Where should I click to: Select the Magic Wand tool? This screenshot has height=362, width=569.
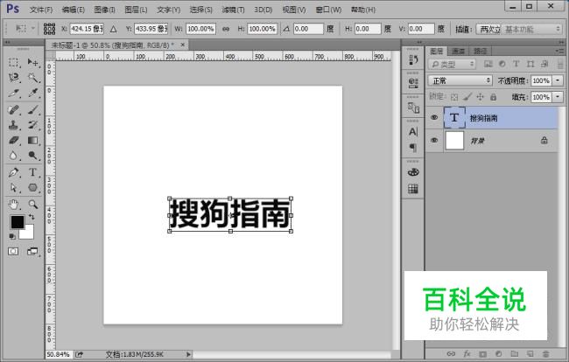tap(33, 78)
